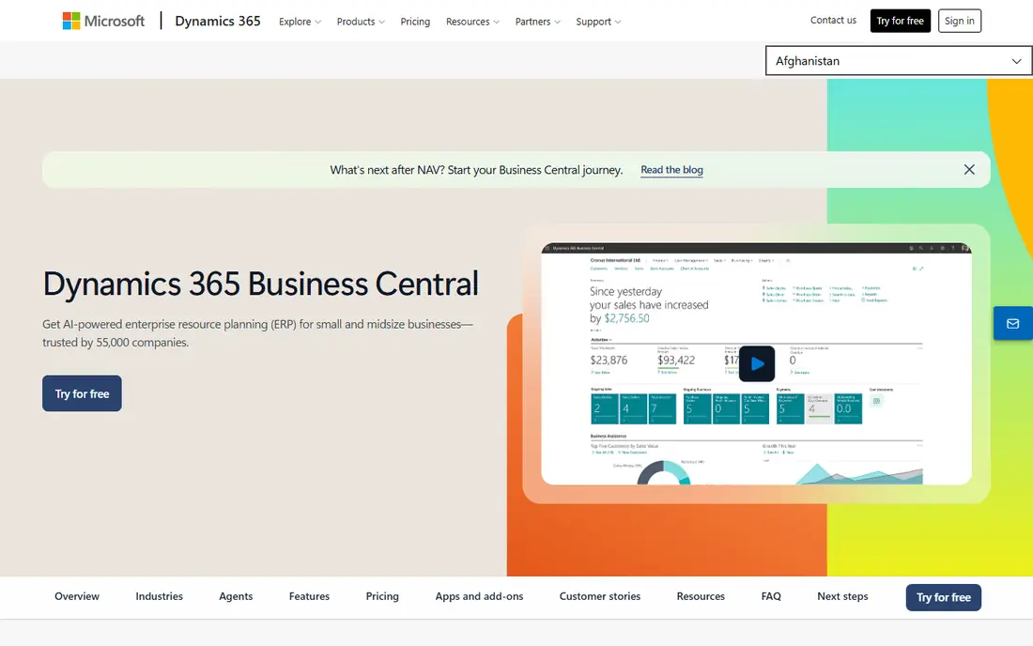Select Pricing in the section tab bar

click(x=382, y=596)
